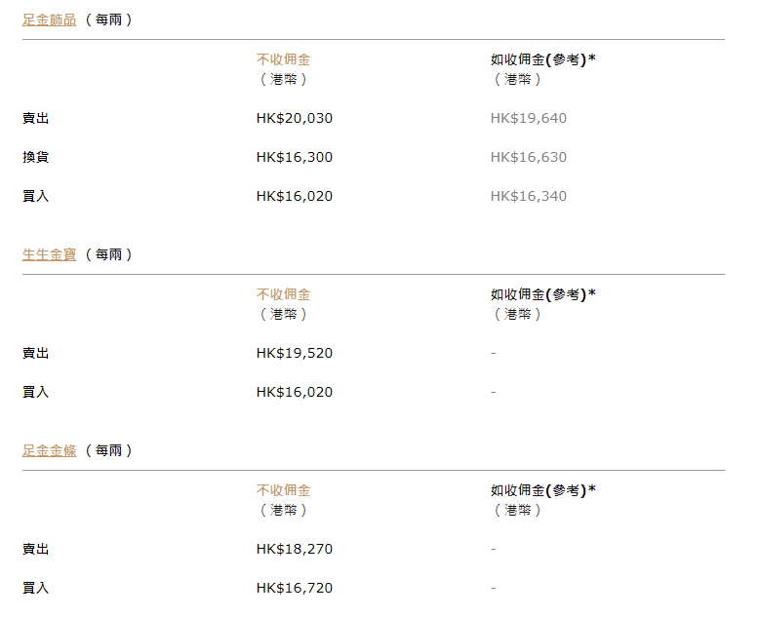Click 如收佣金(參考)* header under 足金金條

pyautogui.click(x=543, y=489)
